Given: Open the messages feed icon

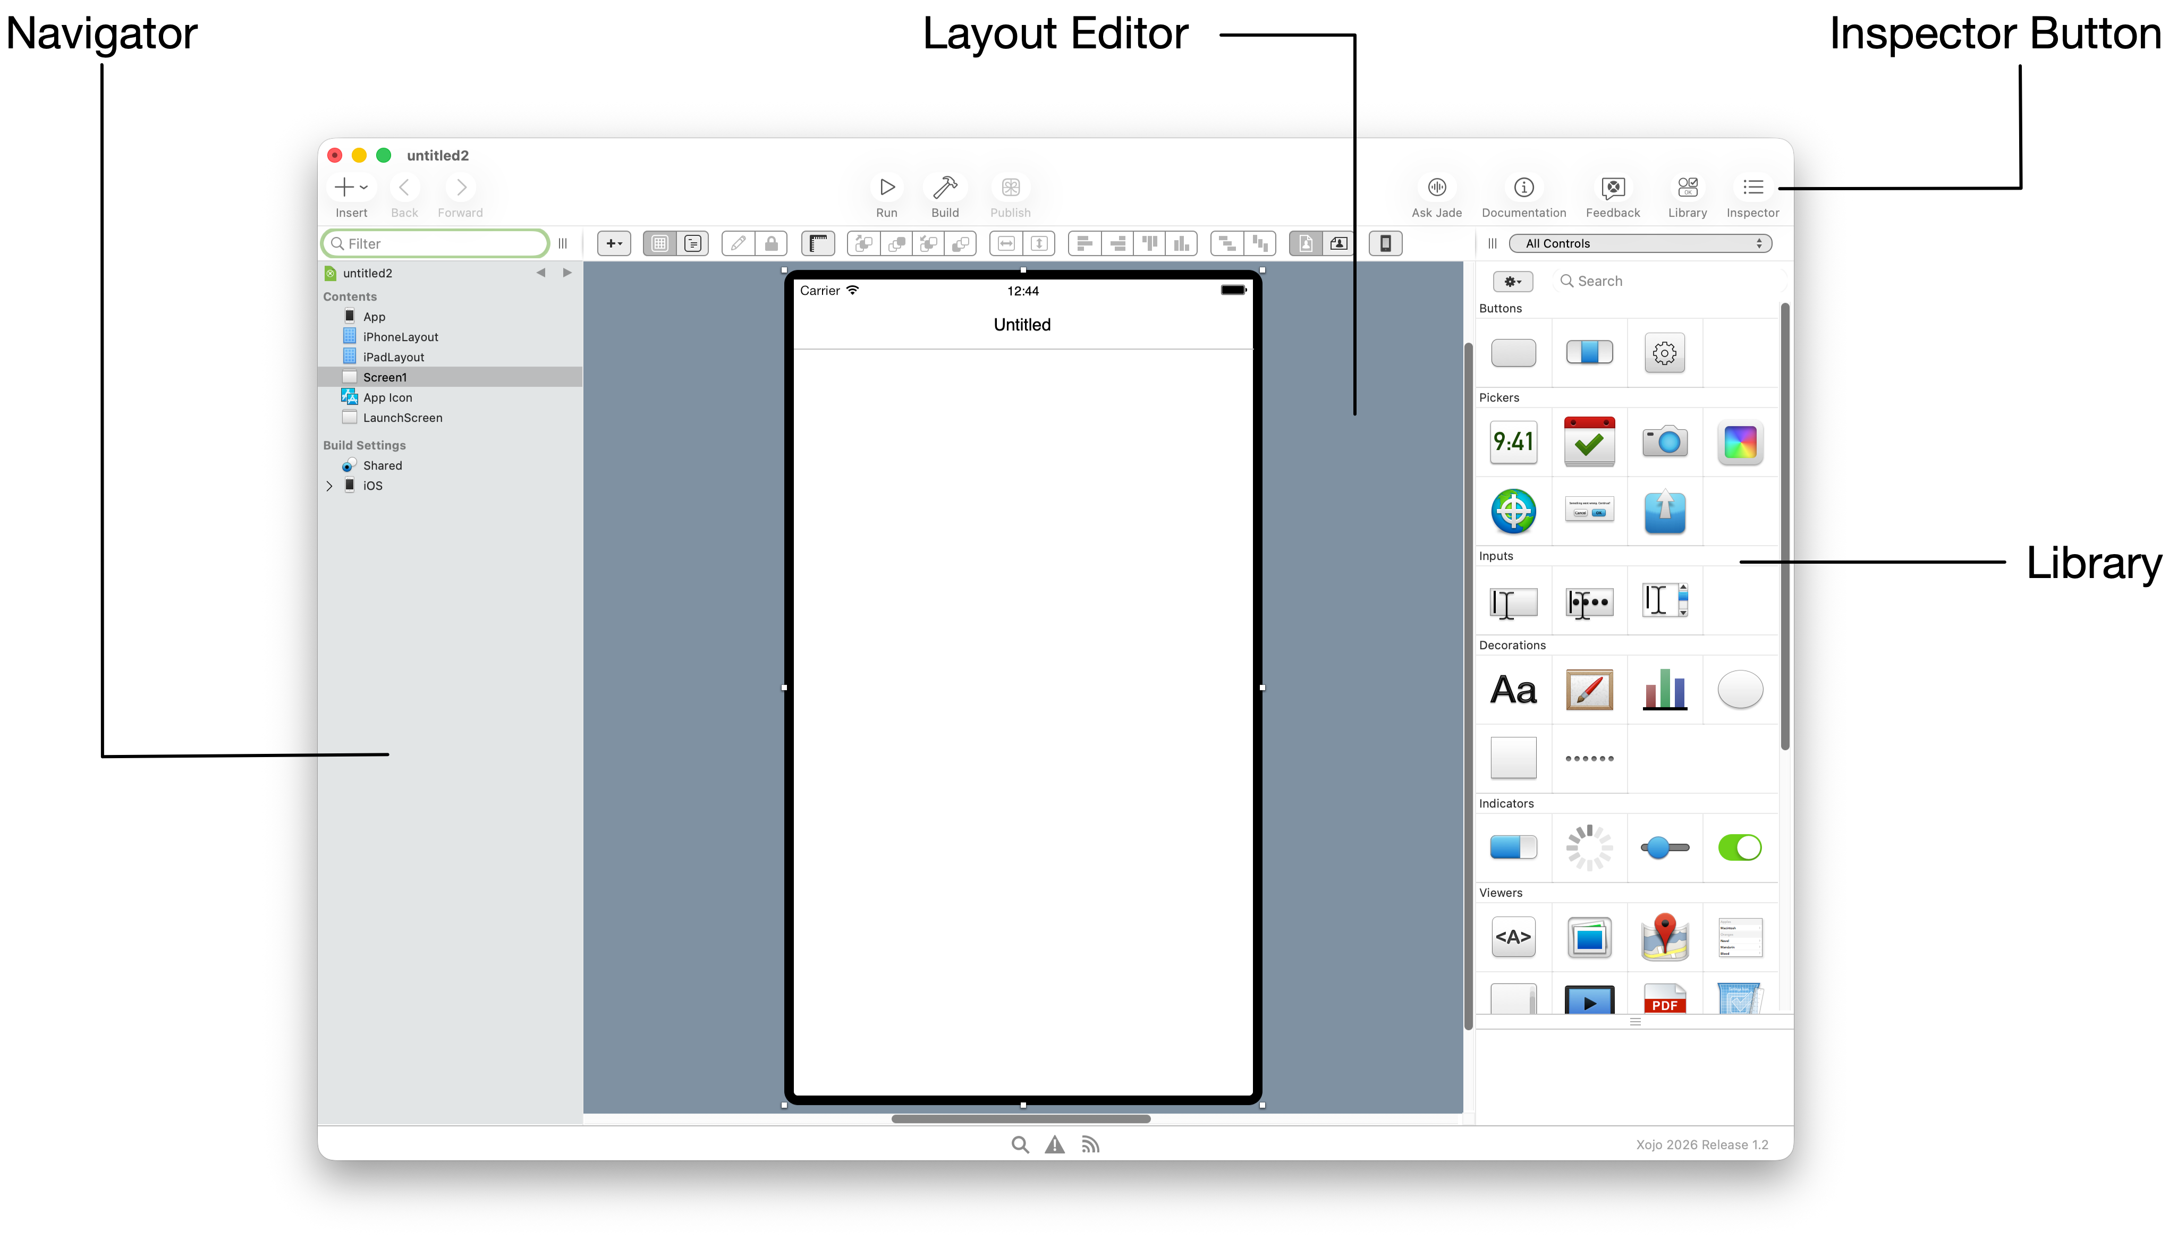Looking at the screenshot, I should click(1090, 1144).
